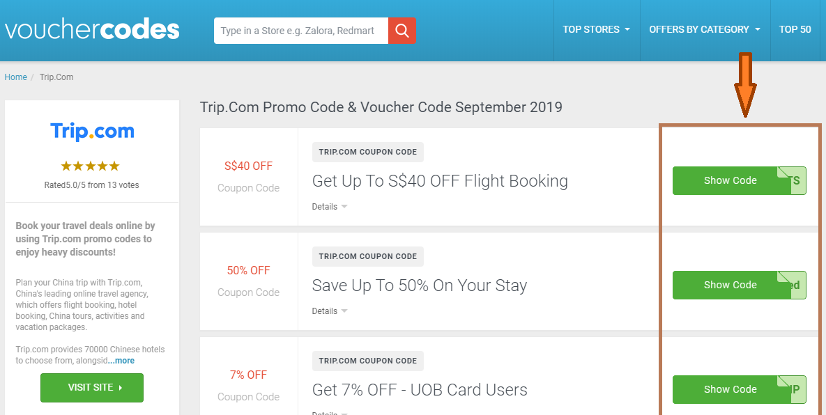Click the Trip.com logo in the sidebar
826x415 pixels.
click(x=92, y=131)
